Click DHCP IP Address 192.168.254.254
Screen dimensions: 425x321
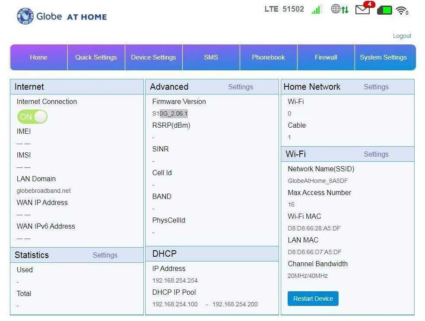pos(175,281)
